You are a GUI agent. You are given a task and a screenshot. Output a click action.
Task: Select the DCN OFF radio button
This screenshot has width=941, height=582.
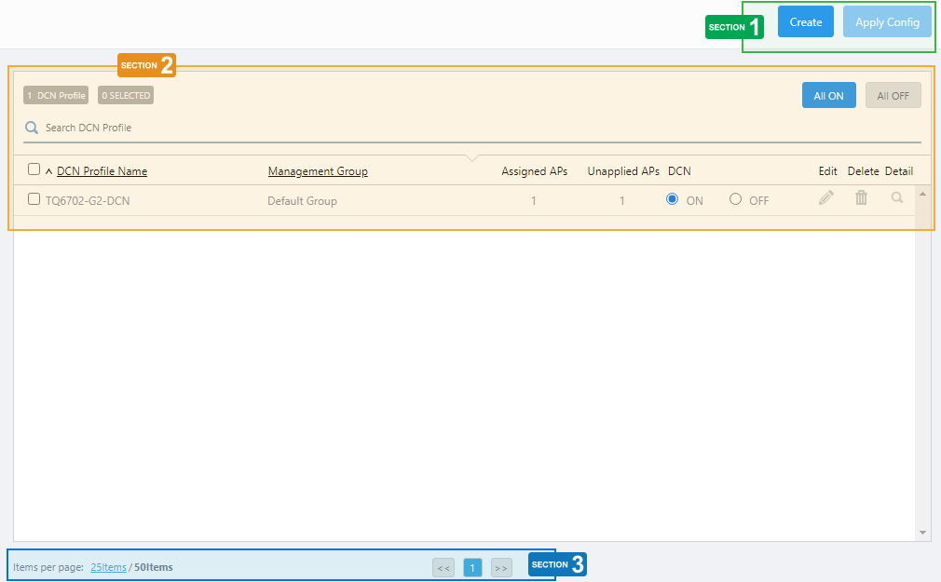736,199
